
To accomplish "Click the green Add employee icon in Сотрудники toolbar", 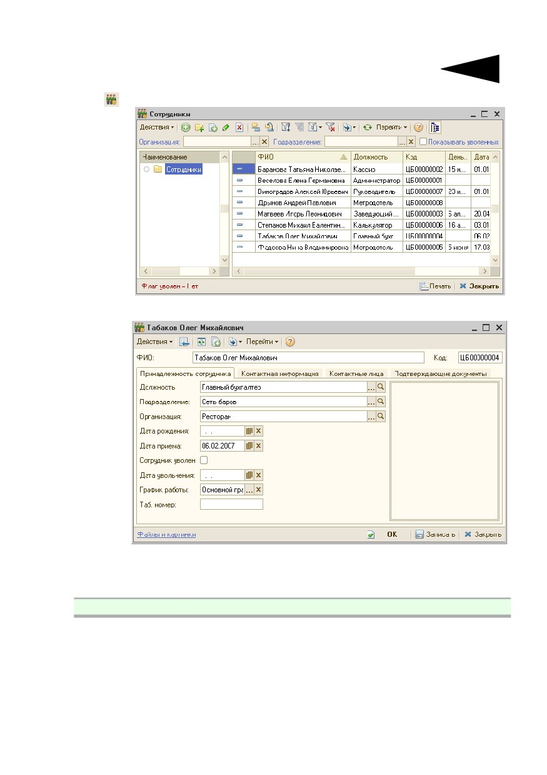I will point(186,127).
